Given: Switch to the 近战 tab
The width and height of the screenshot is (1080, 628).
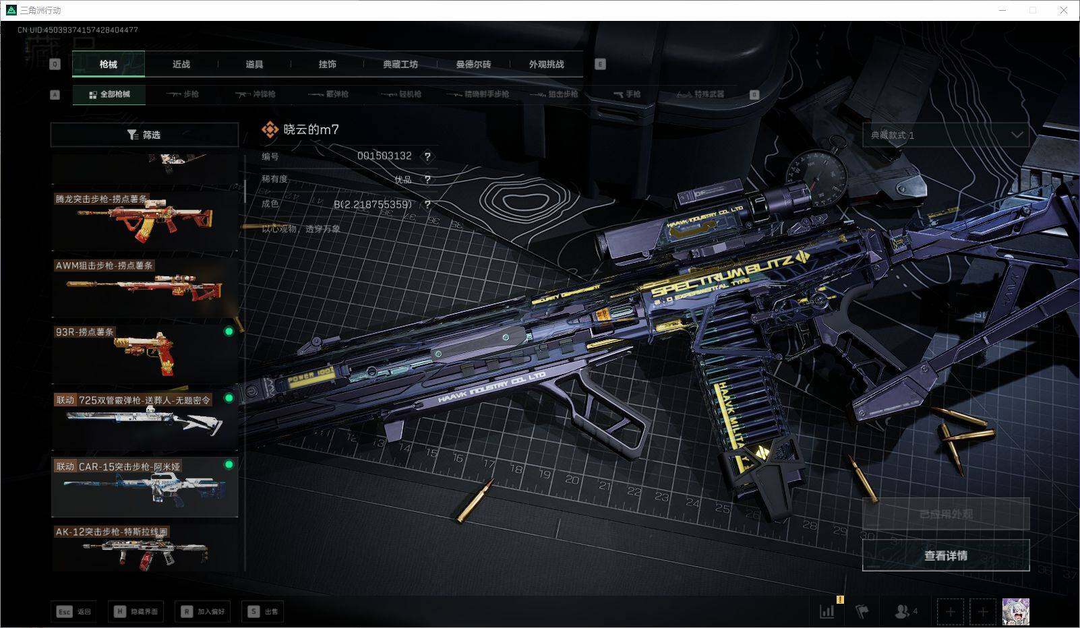Looking at the screenshot, I should click(181, 64).
